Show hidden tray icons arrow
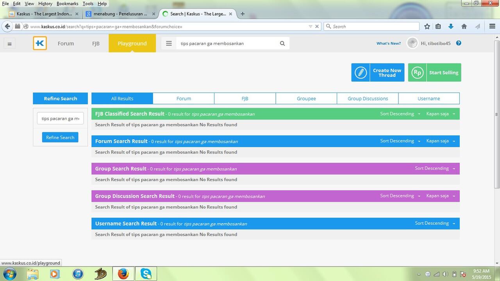Screen dimensions: 500x281 [x=419, y=274]
